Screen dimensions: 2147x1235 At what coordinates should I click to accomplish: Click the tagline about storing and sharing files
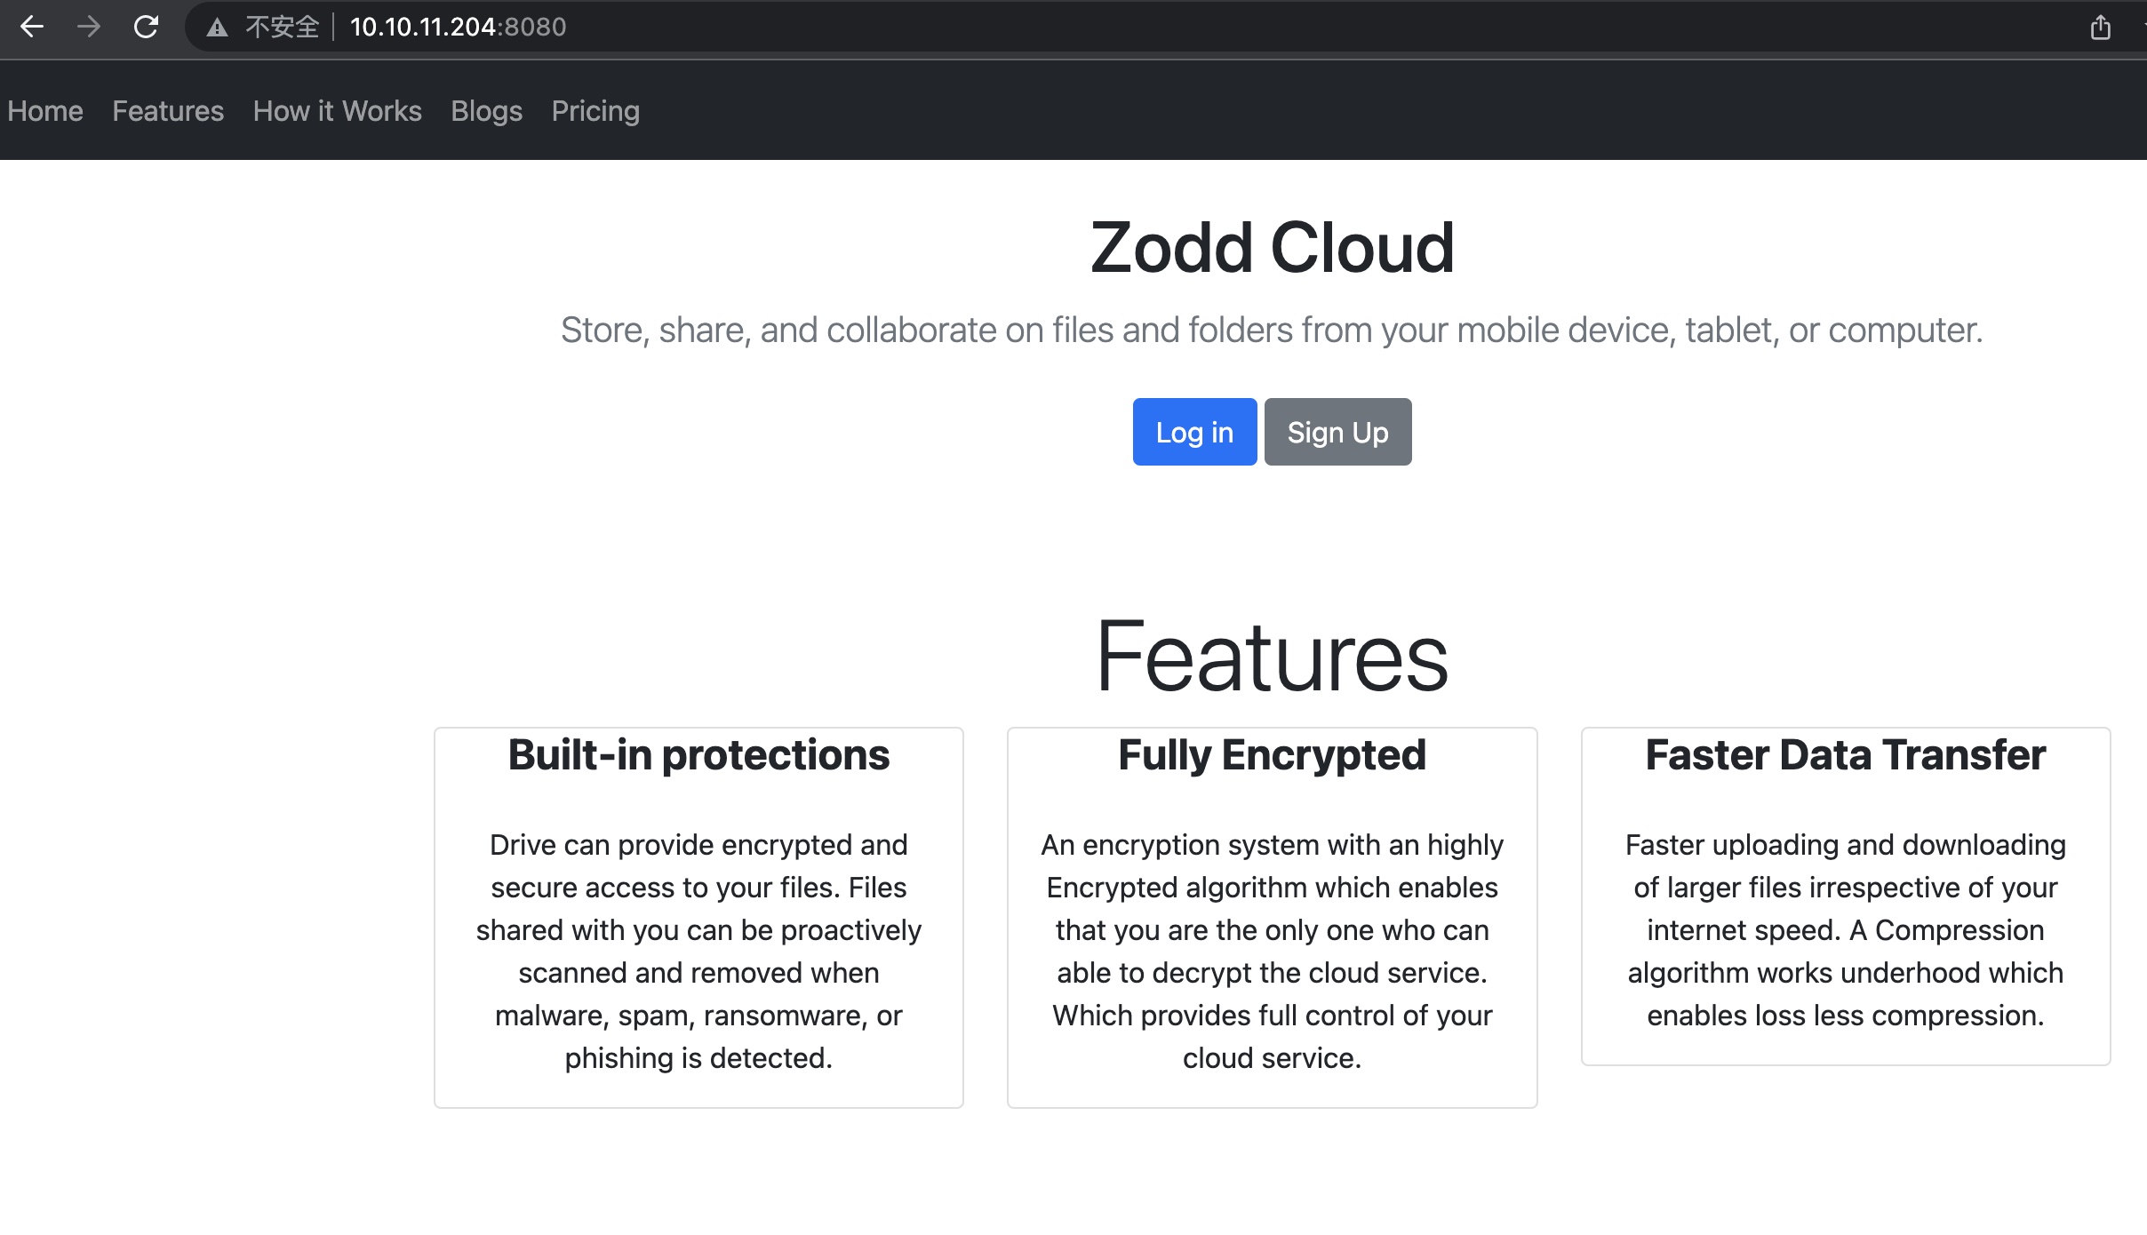(1272, 331)
